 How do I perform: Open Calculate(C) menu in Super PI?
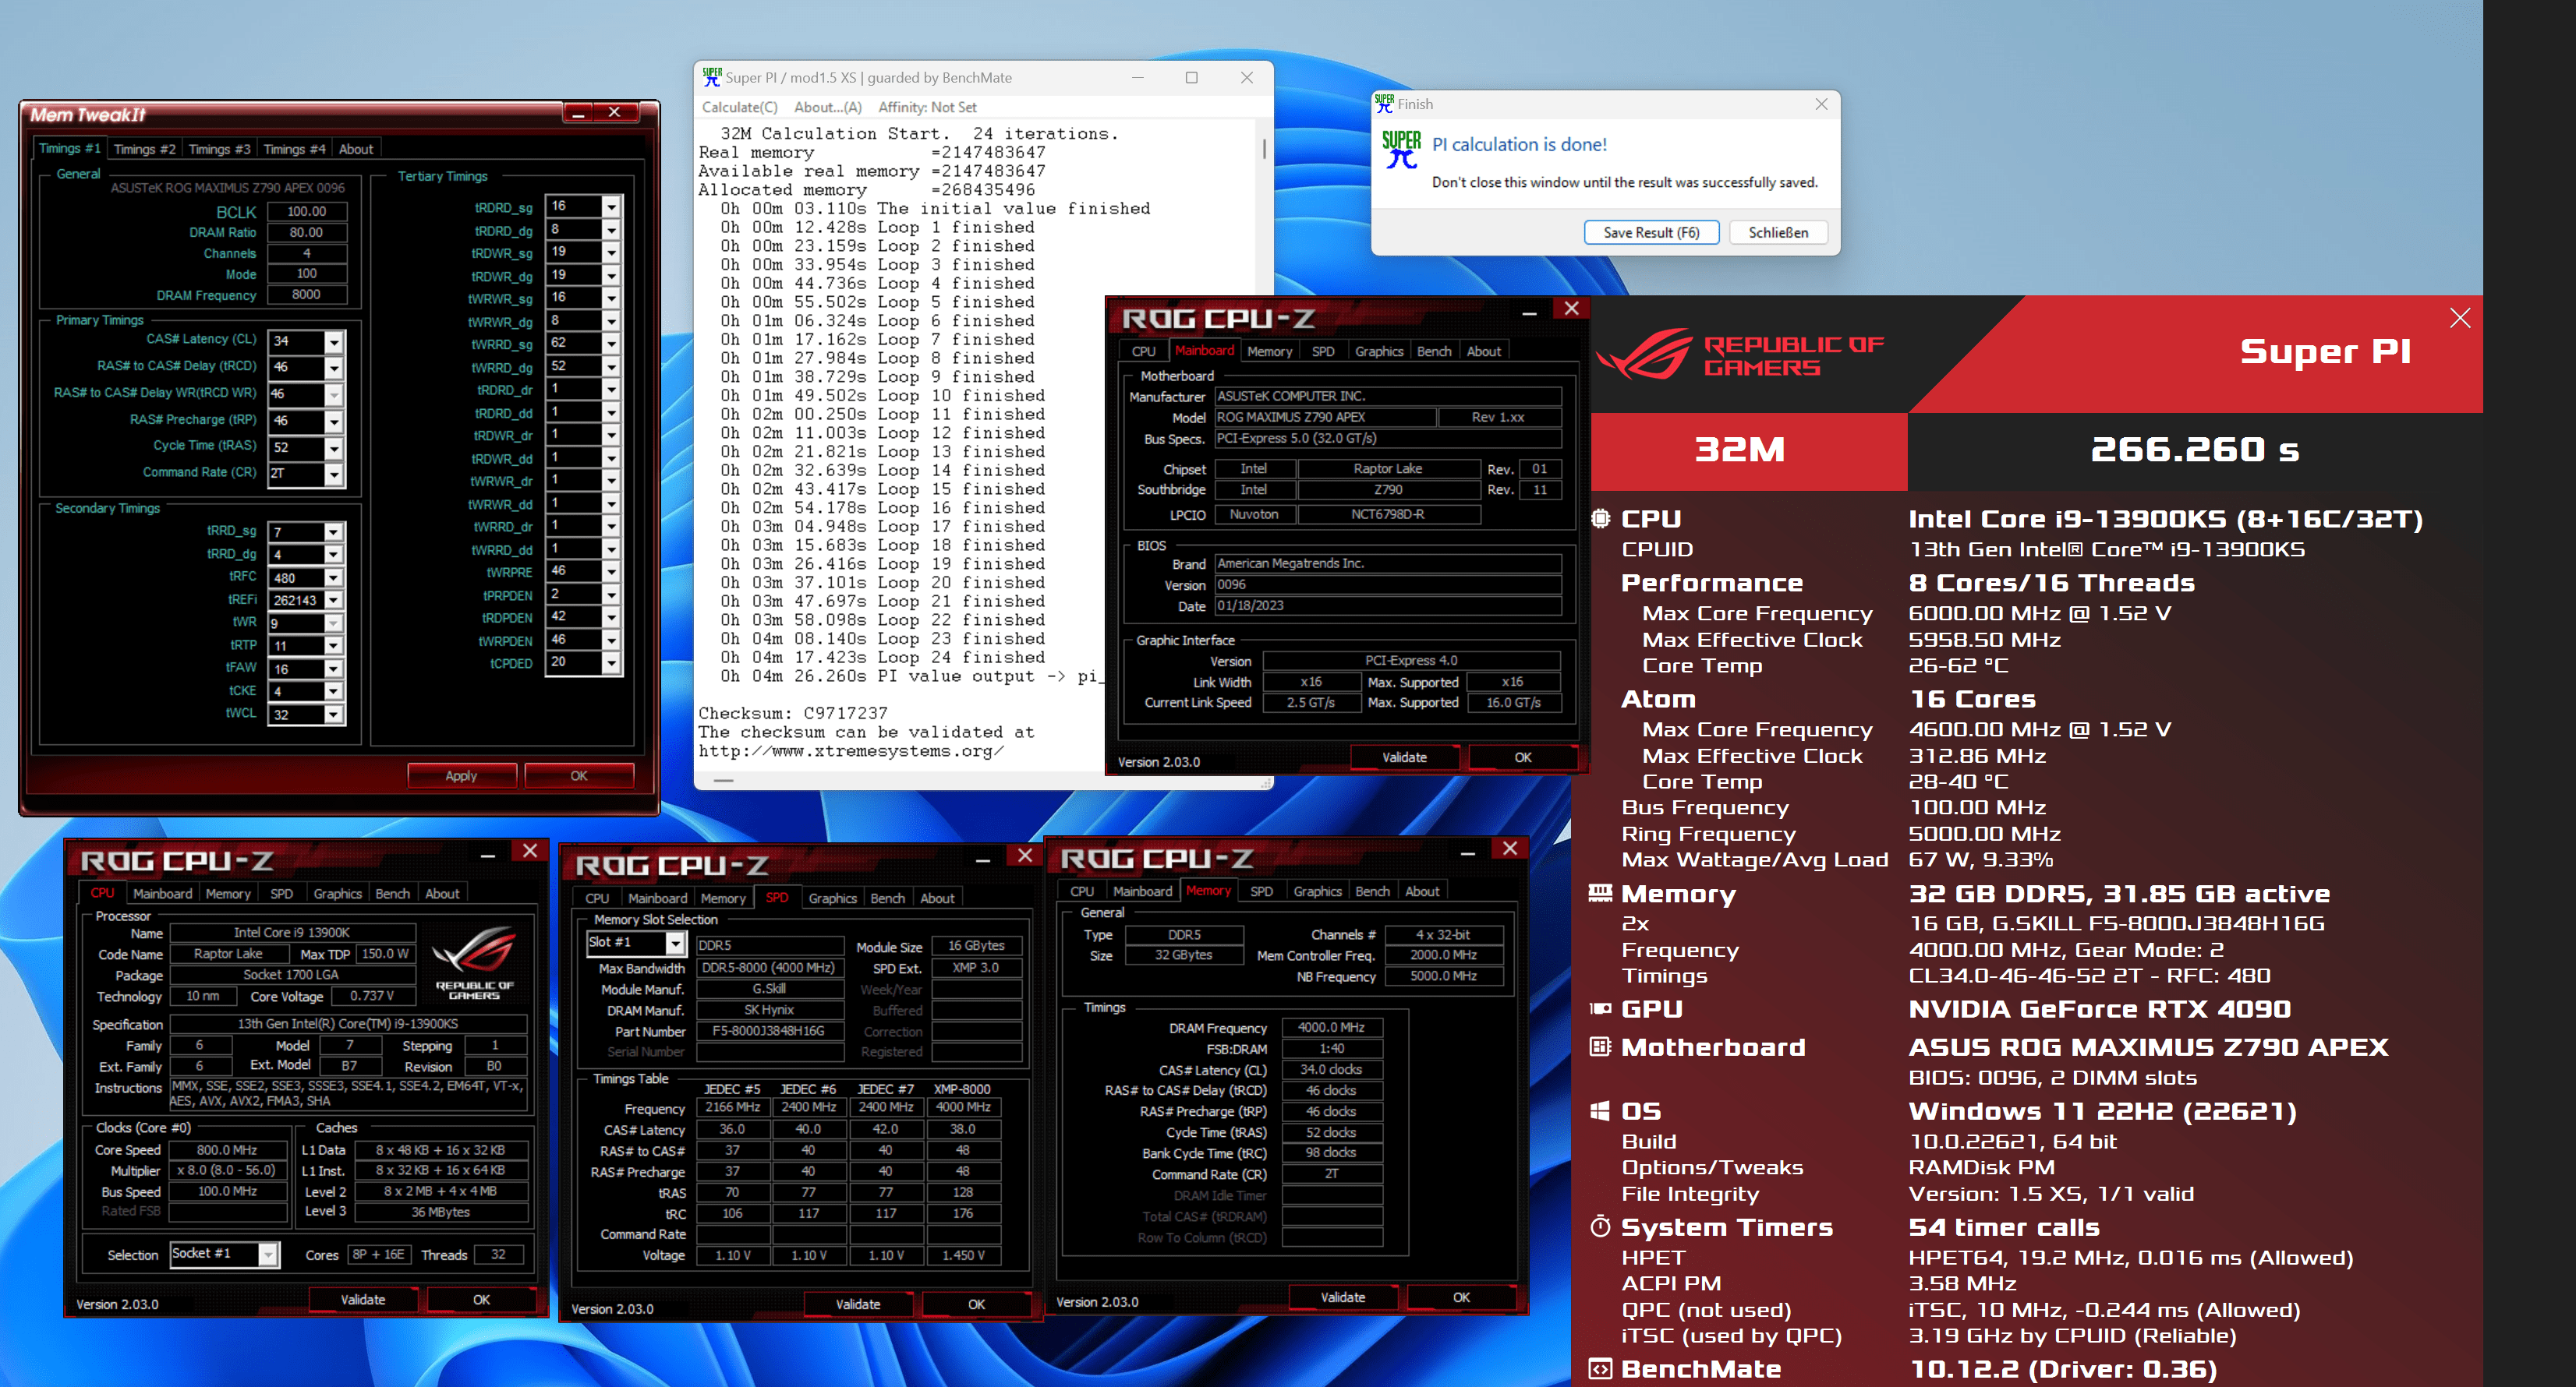[740, 107]
